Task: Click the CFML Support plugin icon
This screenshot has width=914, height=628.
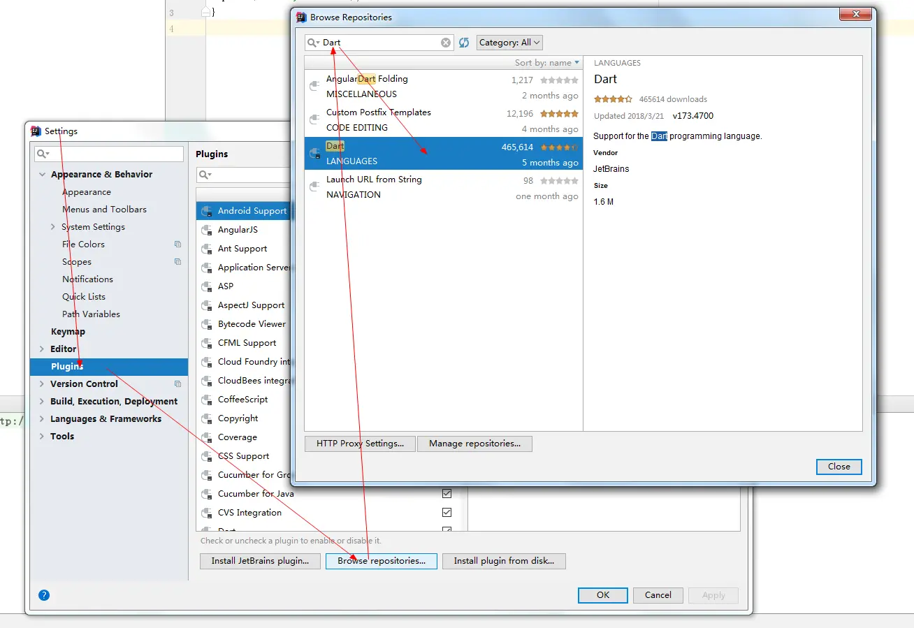Action: [206, 343]
